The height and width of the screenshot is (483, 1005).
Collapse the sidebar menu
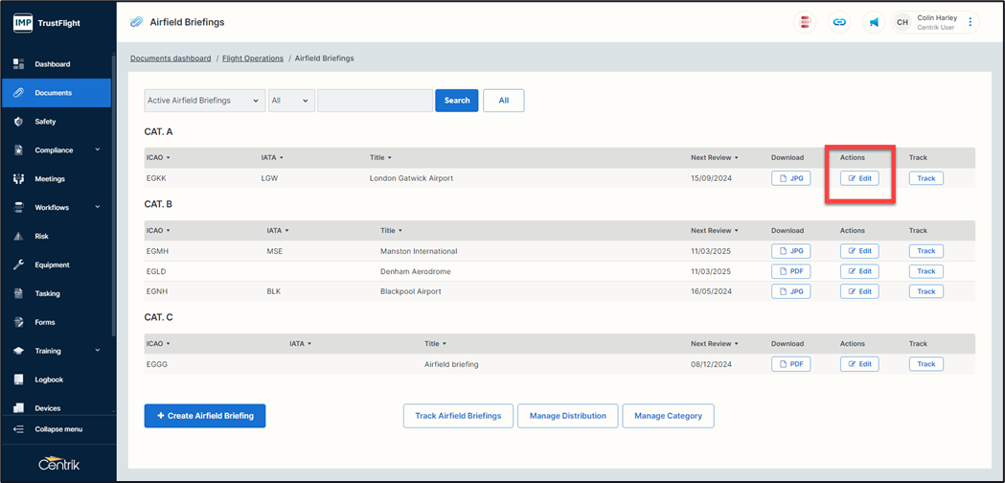click(x=57, y=429)
